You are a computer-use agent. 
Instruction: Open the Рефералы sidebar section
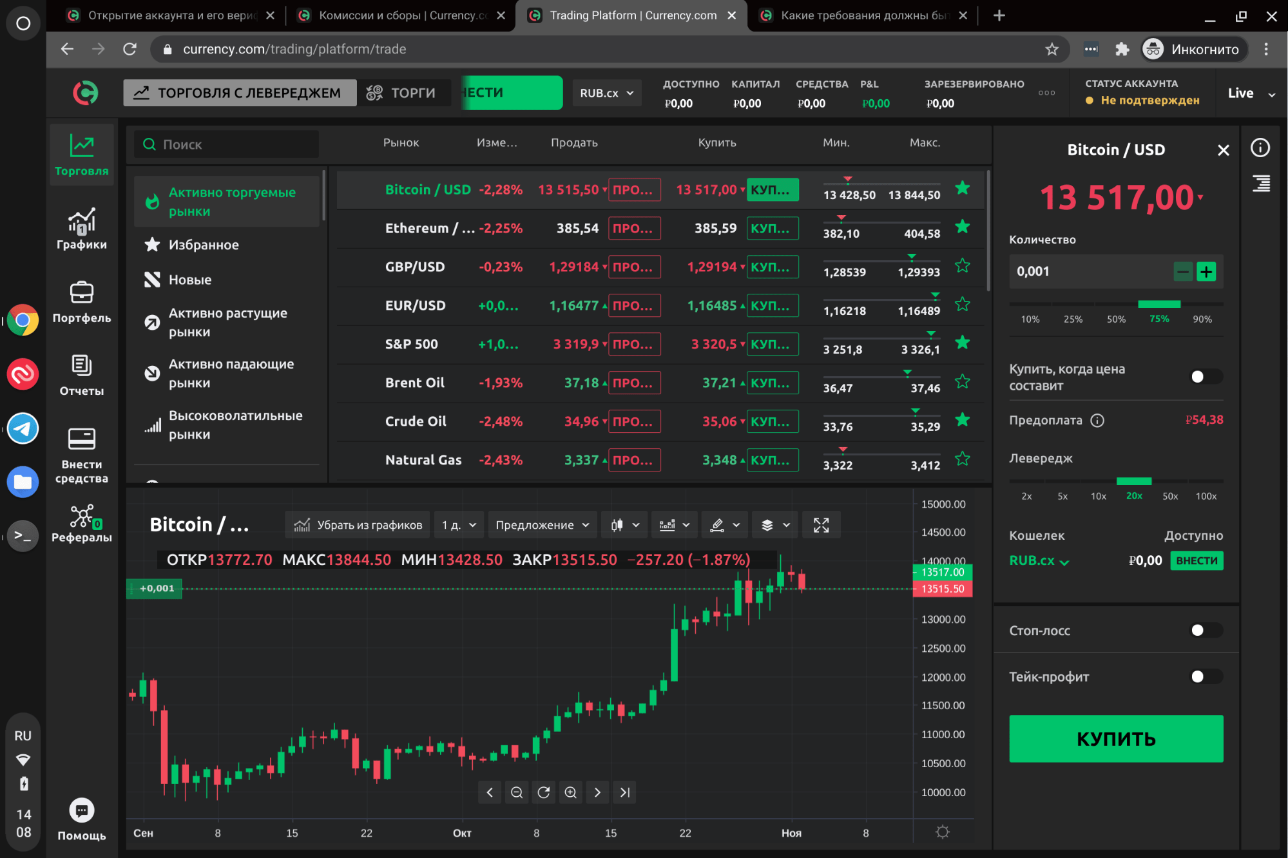coord(82,524)
